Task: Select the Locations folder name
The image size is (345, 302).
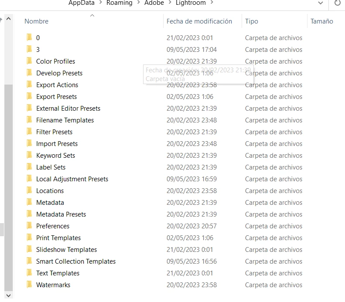Action: [50, 191]
